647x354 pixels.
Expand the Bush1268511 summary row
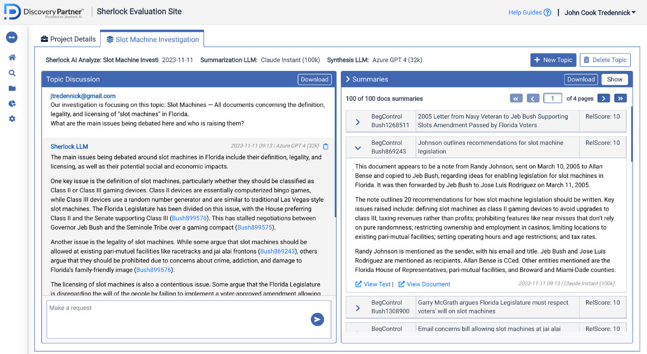pyautogui.click(x=358, y=122)
